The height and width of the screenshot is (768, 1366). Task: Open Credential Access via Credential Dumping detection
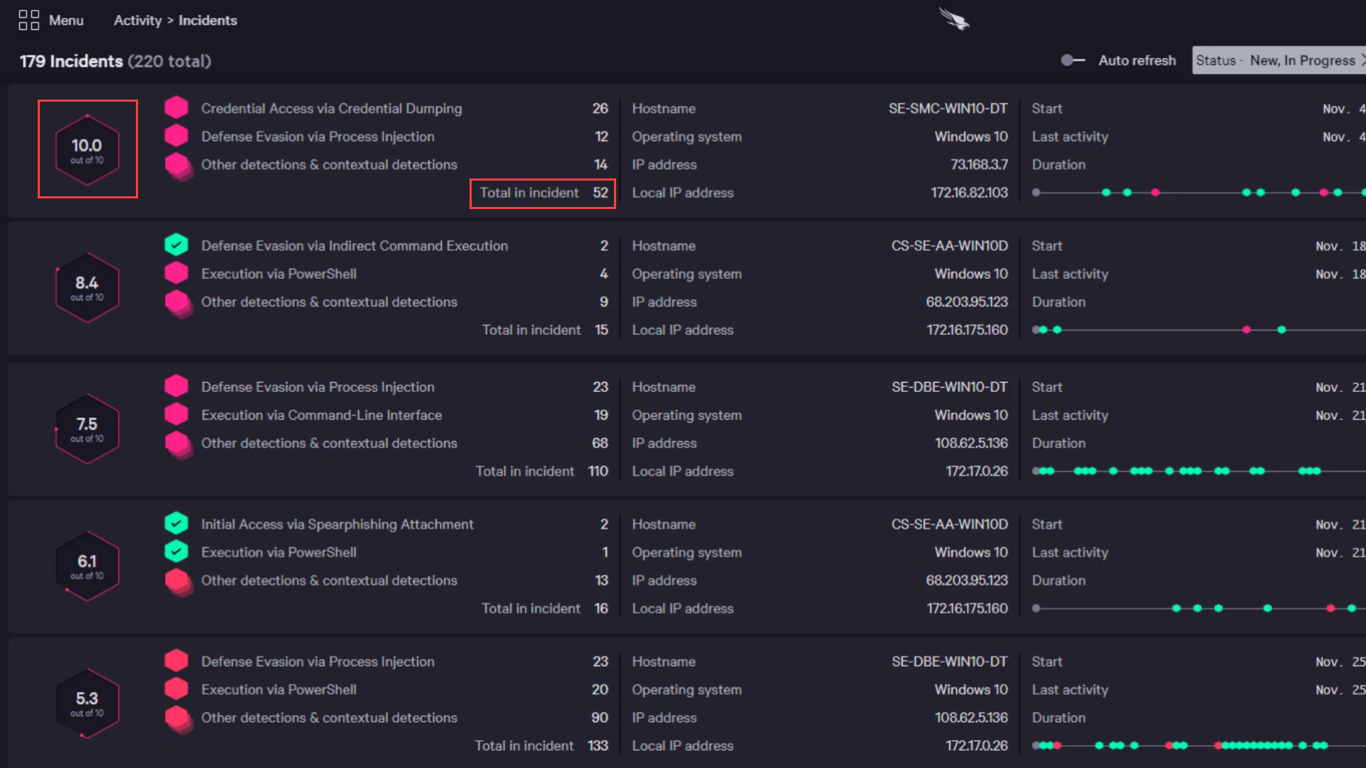pos(332,109)
